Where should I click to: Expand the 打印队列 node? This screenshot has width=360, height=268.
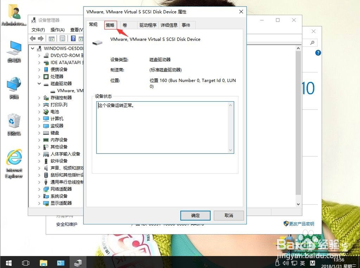coord(39,105)
